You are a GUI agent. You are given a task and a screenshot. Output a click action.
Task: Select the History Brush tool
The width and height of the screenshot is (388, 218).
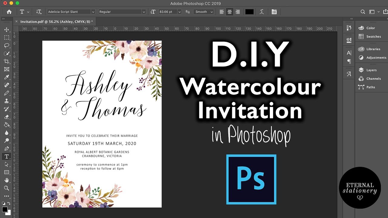click(6, 109)
